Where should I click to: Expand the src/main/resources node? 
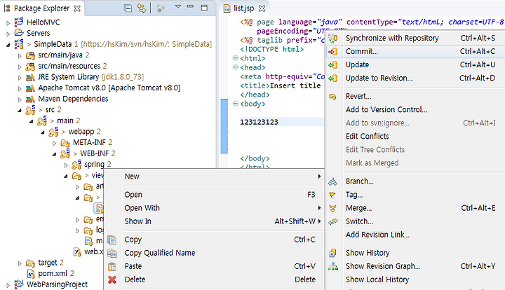(20, 67)
